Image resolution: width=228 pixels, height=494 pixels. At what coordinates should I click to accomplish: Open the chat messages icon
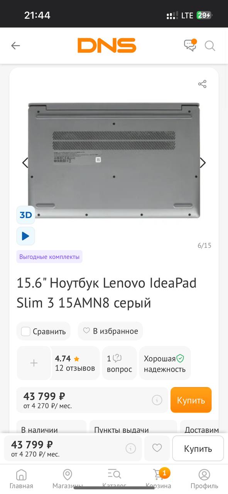point(190,45)
